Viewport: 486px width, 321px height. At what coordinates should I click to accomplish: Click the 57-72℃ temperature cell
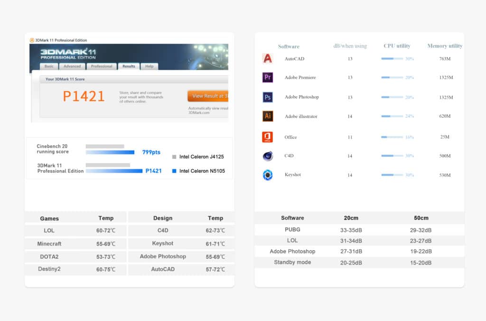tap(215, 270)
